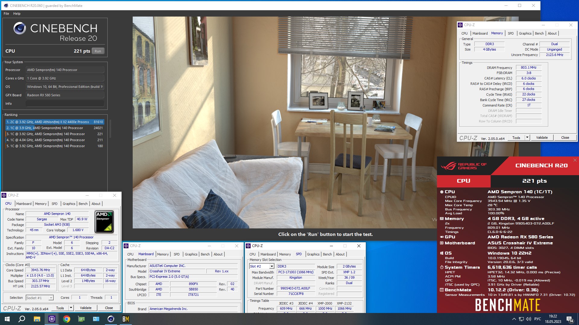Select ranking row with score 24021
The height and width of the screenshot is (325, 579).
coord(55,128)
